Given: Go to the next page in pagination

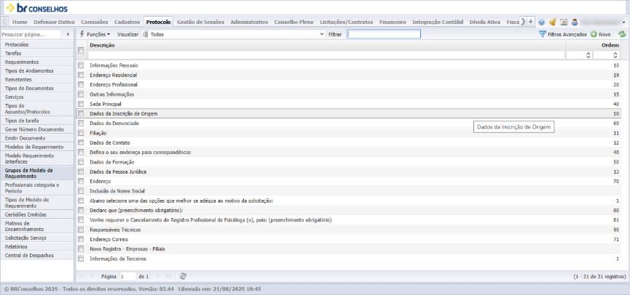Looking at the screenshot, I should tap(157, 276).
